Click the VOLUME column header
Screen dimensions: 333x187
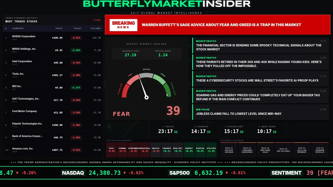95,28
